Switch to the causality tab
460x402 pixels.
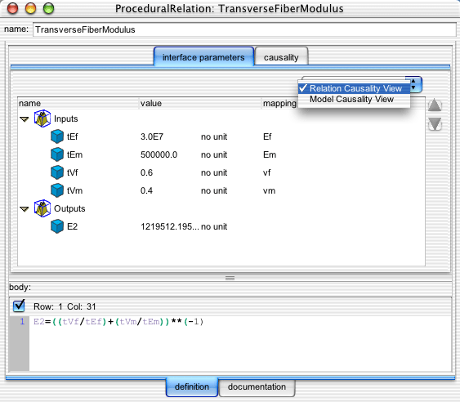click(281, 57)
